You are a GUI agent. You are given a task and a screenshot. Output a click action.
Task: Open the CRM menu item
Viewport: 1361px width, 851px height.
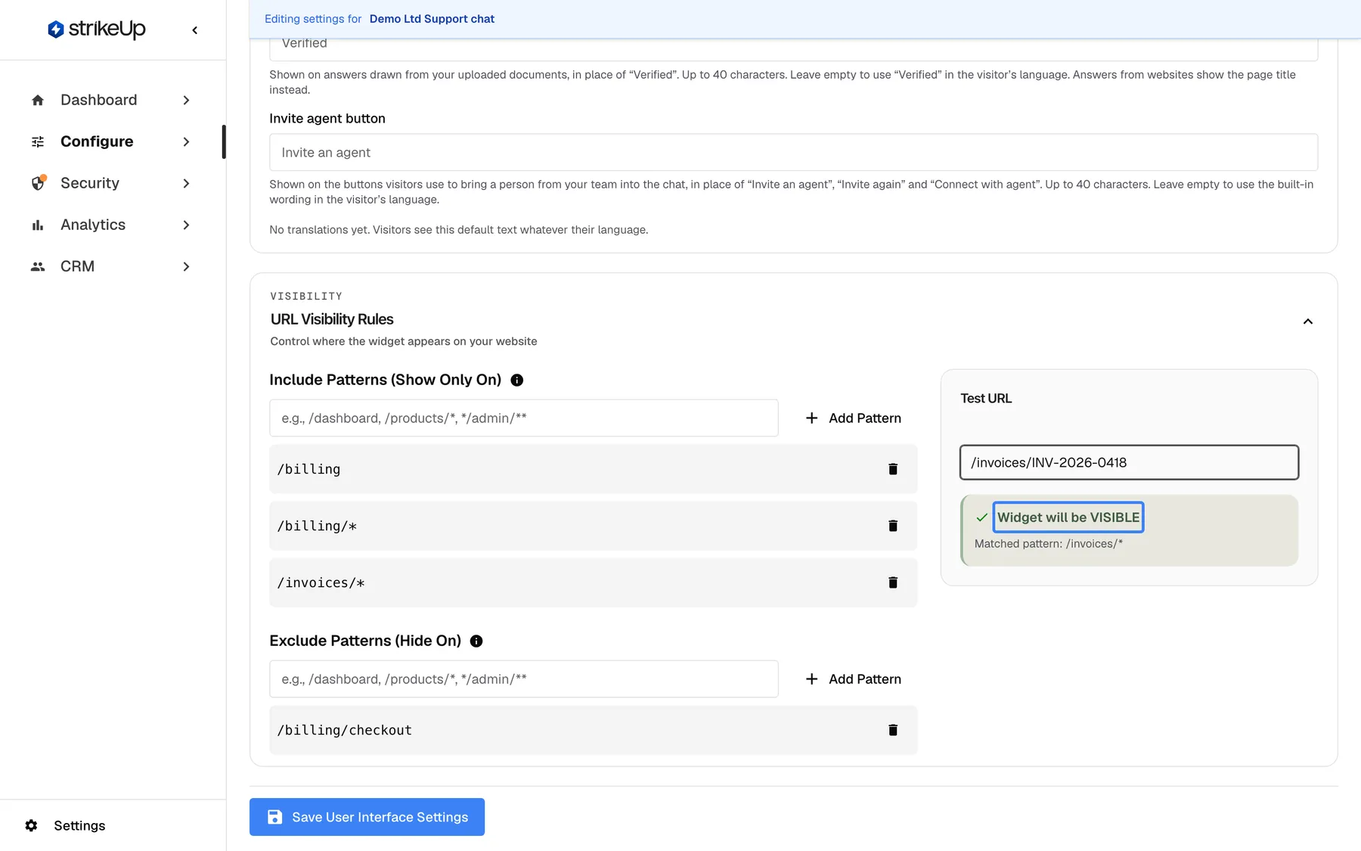coord(112,266)
